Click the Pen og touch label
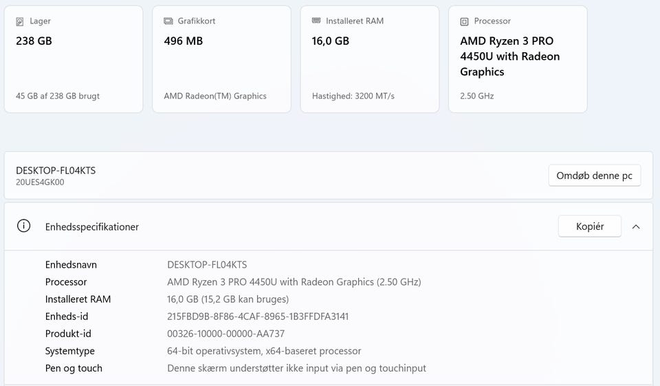660x386 pixels. [74, 368]
